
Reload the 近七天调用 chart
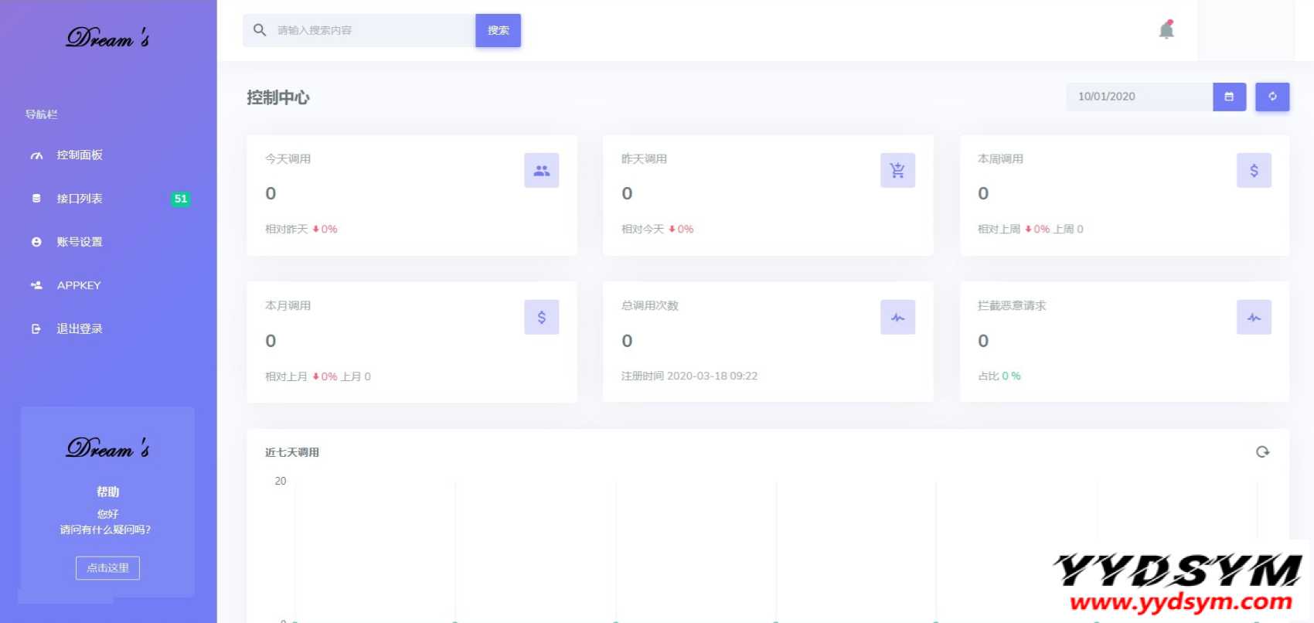[1262, 452]
